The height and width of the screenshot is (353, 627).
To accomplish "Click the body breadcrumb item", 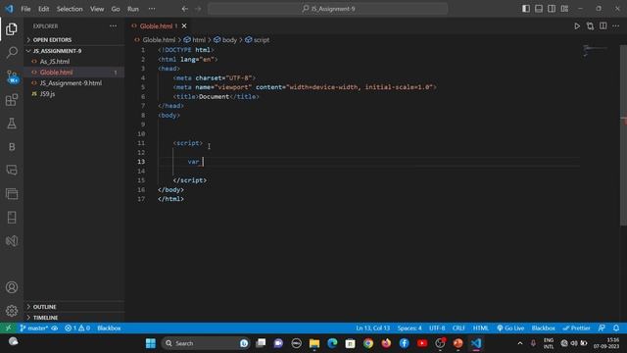I will (225, 39).
